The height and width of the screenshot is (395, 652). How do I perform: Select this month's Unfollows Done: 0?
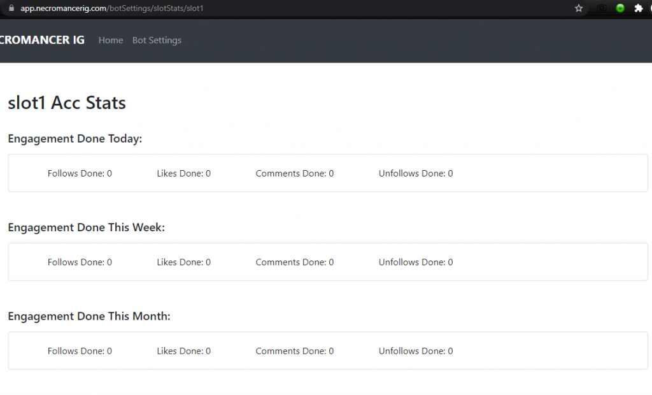point(416,351)
